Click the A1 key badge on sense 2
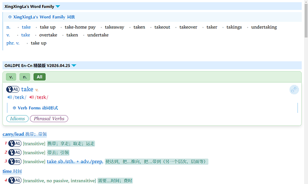308x184 pixels. pyautogui.click(x=15, y=152)
